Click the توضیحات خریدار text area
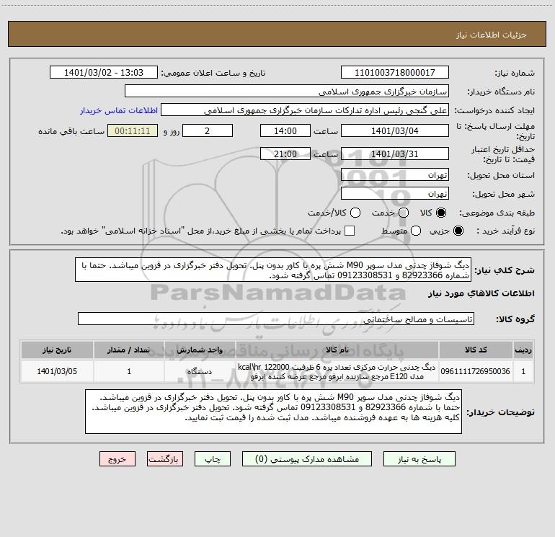Viewport: 555px width, 537px height. pyautogui.click(x=273, y=412)
